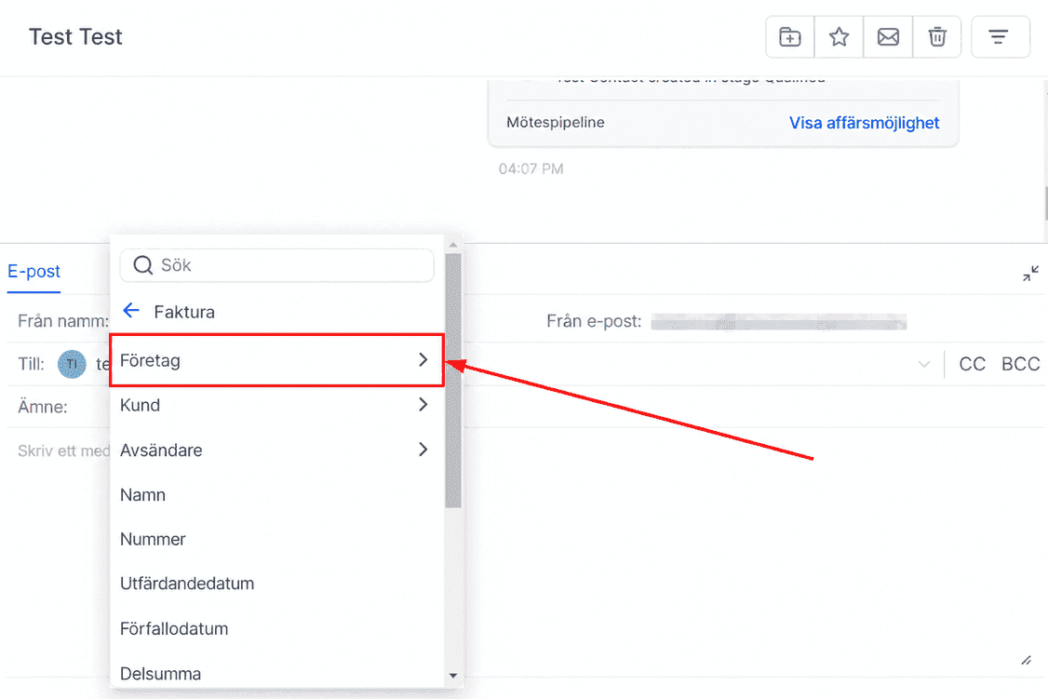Delete conversation with trash icon

tap(937, 36)
